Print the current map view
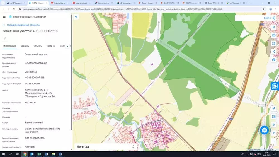The image size is (279, 157). click(x=274, y=60)
